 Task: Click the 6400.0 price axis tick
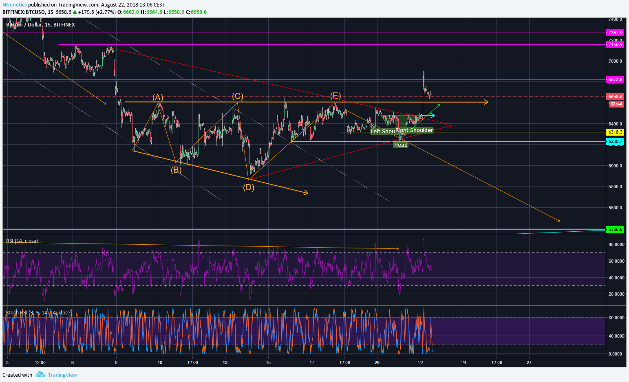[615, 124]
